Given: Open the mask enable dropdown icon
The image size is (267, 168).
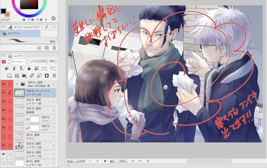Looking at the screenshot, I should [45, 69].
